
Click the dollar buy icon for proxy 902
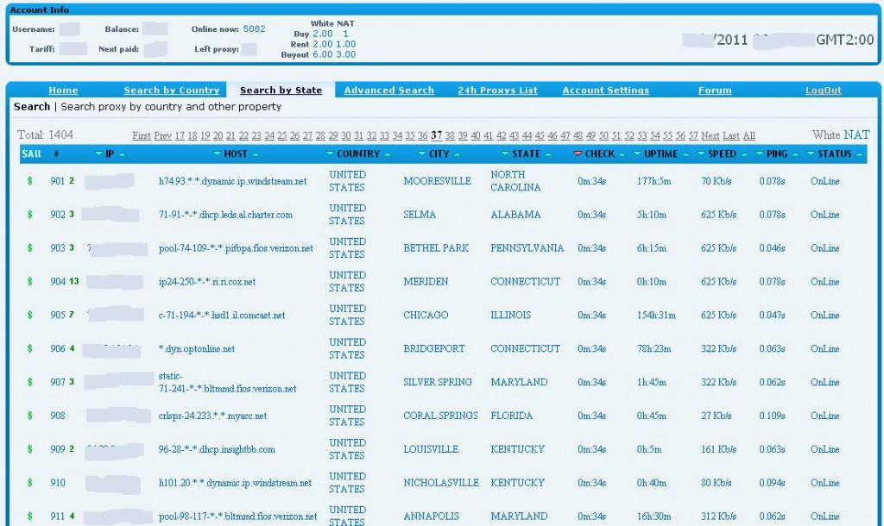pos(30,215)
